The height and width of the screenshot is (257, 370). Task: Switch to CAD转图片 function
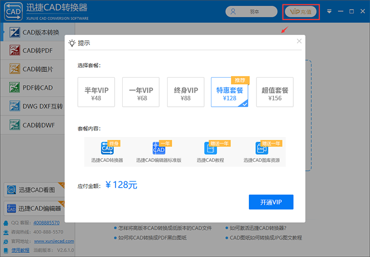coord(33,69)
